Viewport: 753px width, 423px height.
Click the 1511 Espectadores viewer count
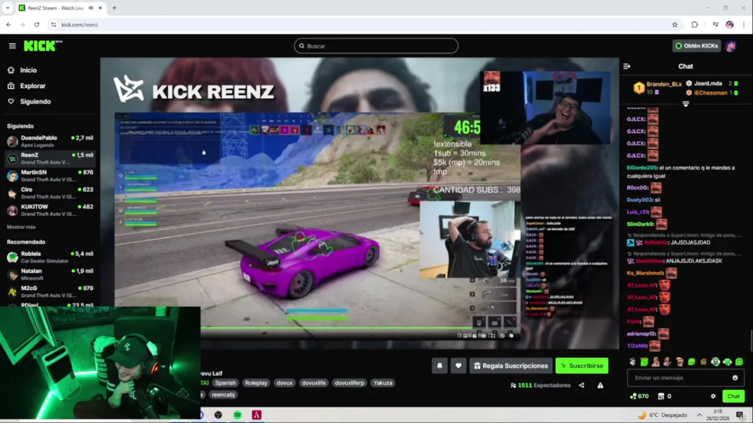tap(541, 385)
